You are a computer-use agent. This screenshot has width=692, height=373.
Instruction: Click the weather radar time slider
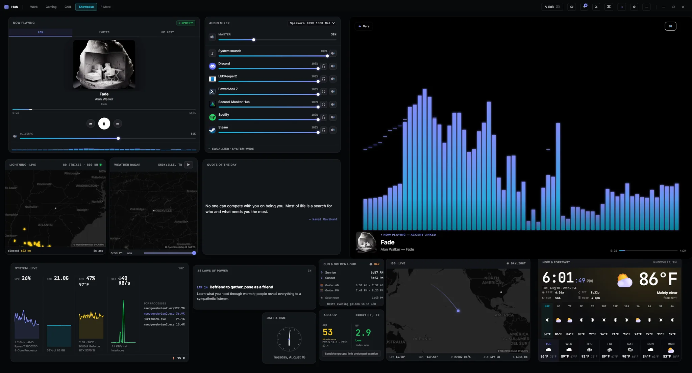tap(170, 253)
